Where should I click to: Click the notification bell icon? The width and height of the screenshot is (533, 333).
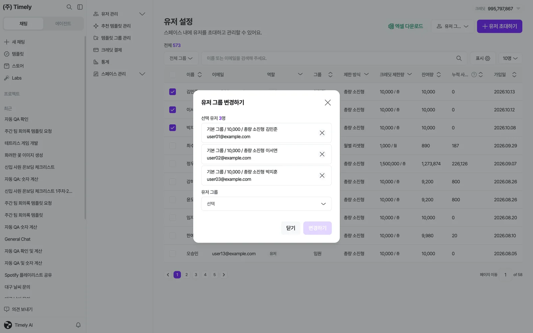click(x=78, y=325)
